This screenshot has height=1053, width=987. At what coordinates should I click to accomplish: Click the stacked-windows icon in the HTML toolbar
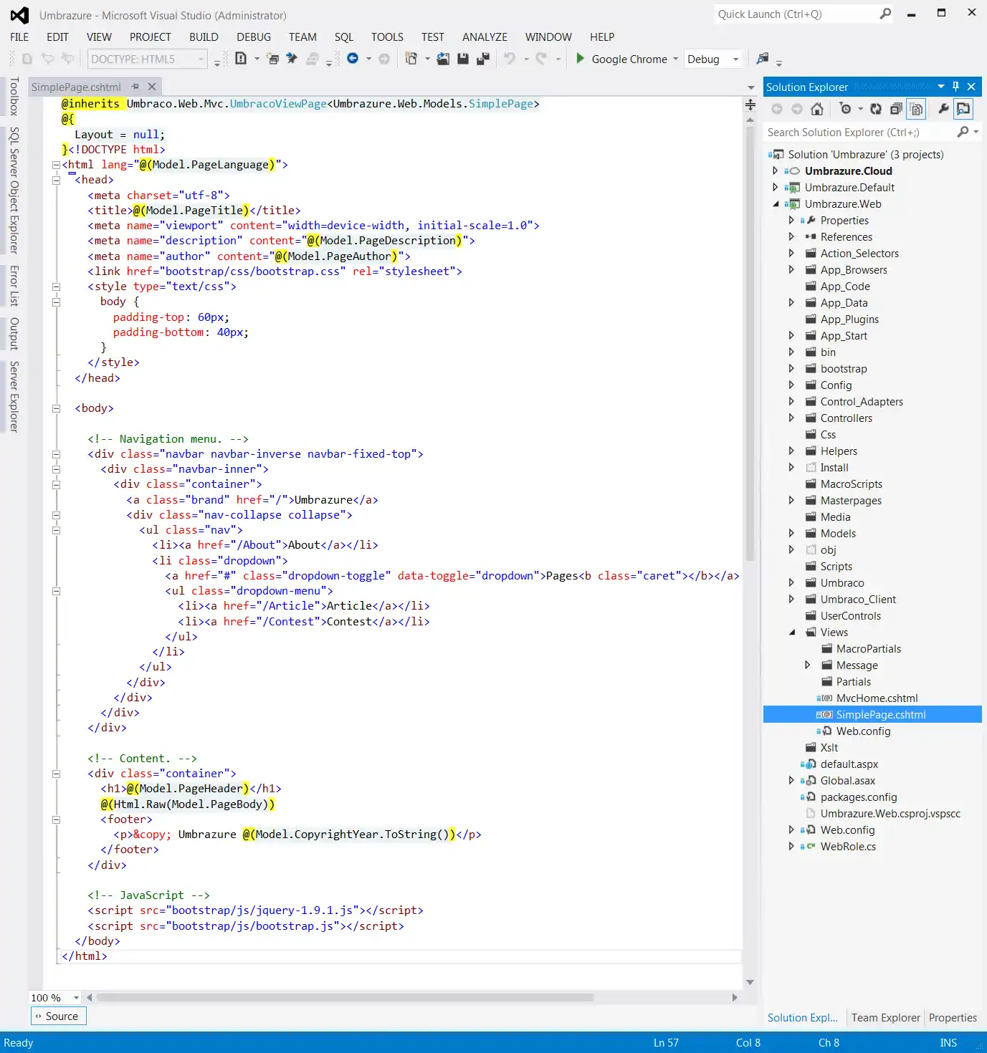pos(272,59)
